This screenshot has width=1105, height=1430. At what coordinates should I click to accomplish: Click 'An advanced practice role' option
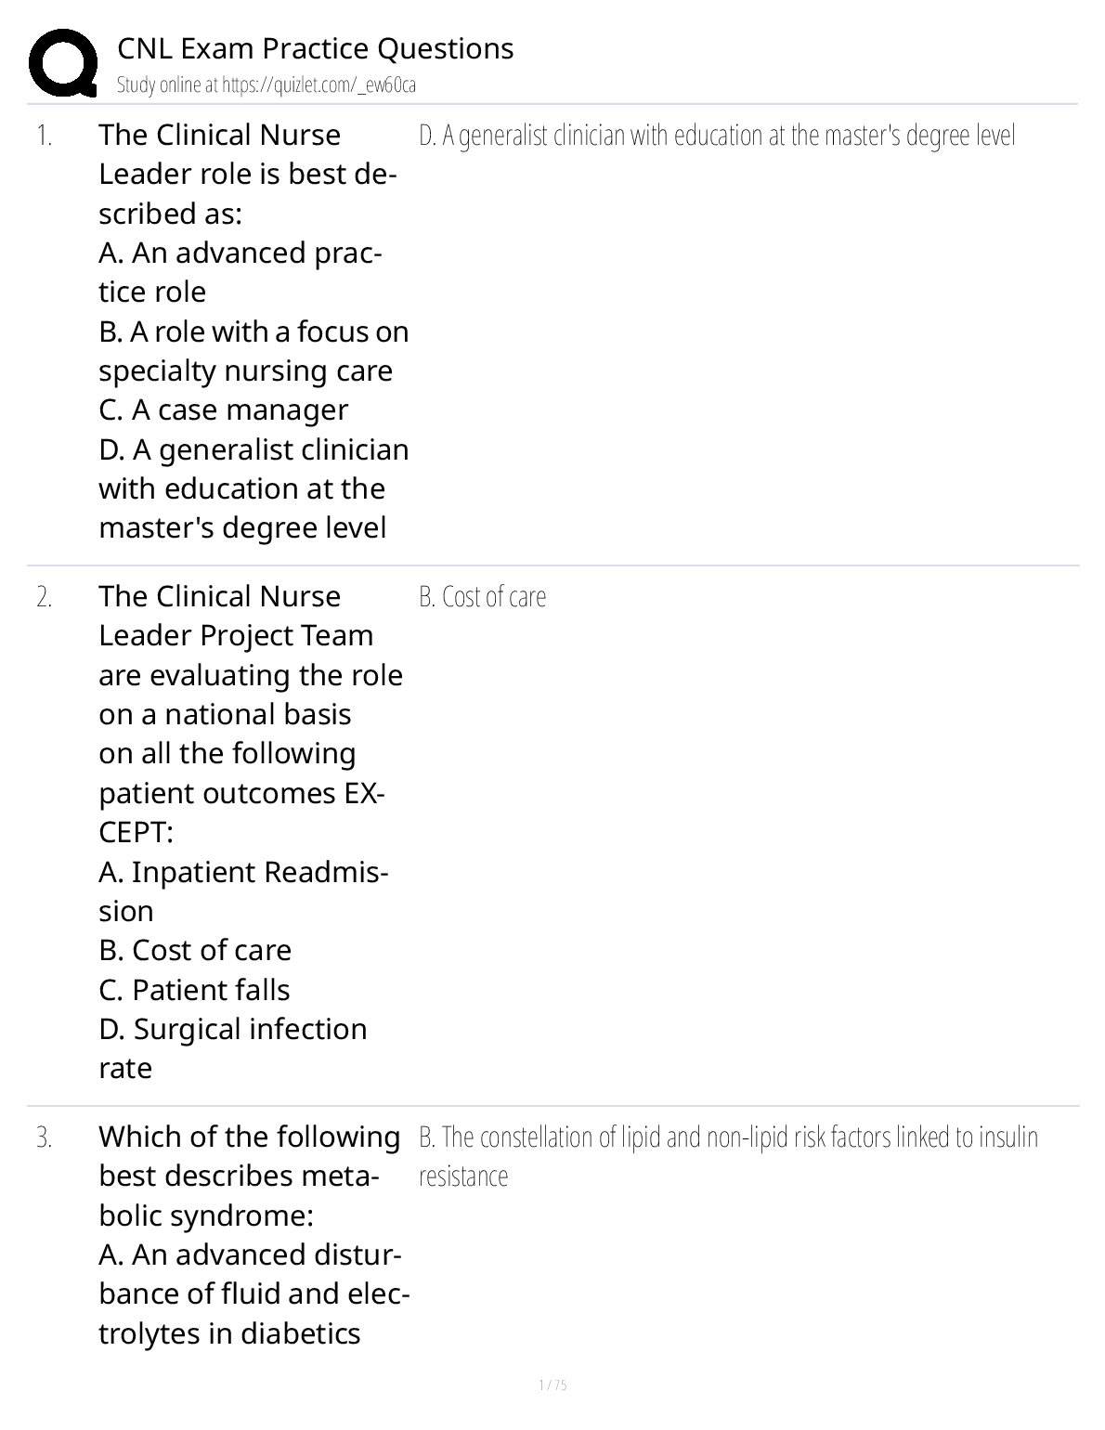(x=240, y=272)
